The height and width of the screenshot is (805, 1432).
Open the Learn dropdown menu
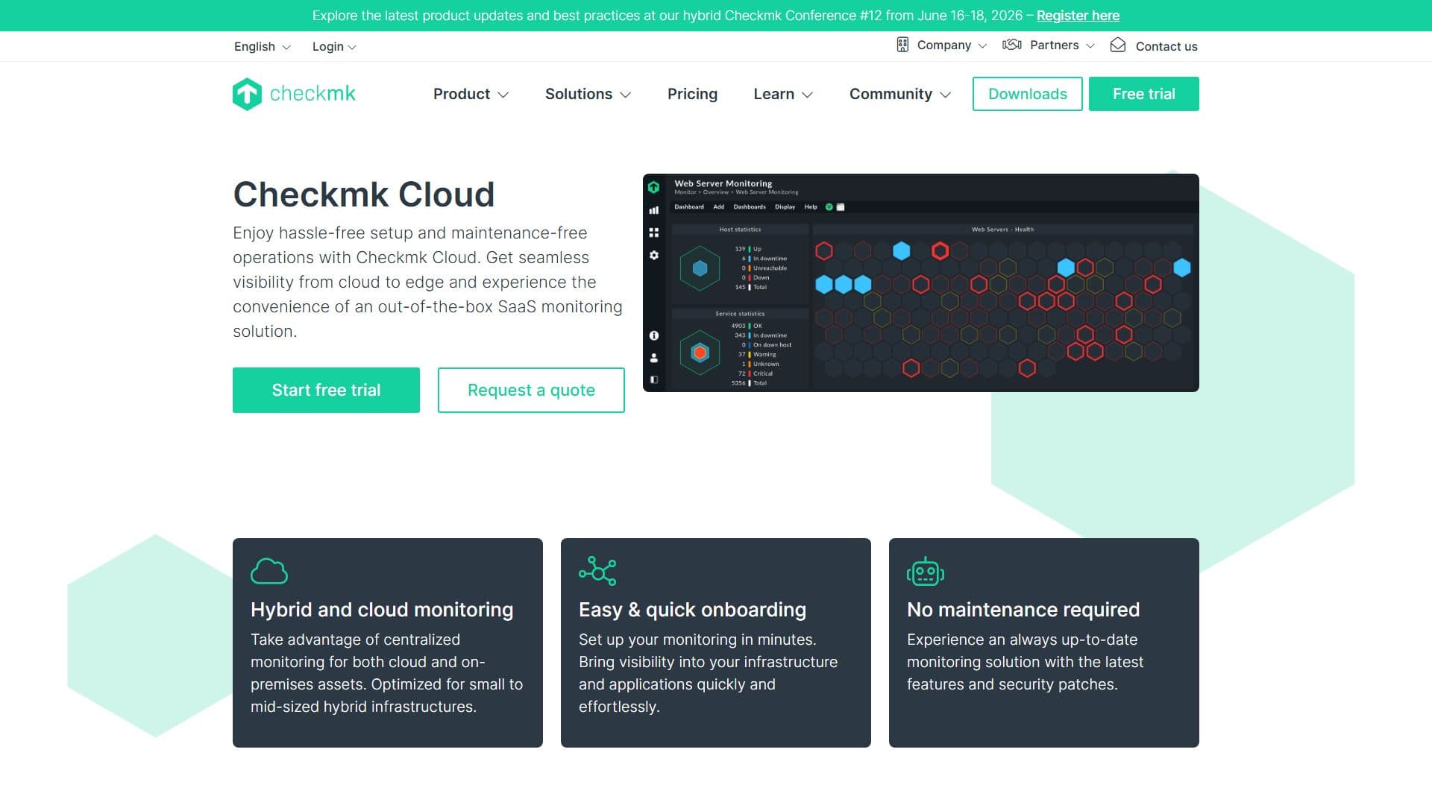pyautogui.click(x=783, y=94)
